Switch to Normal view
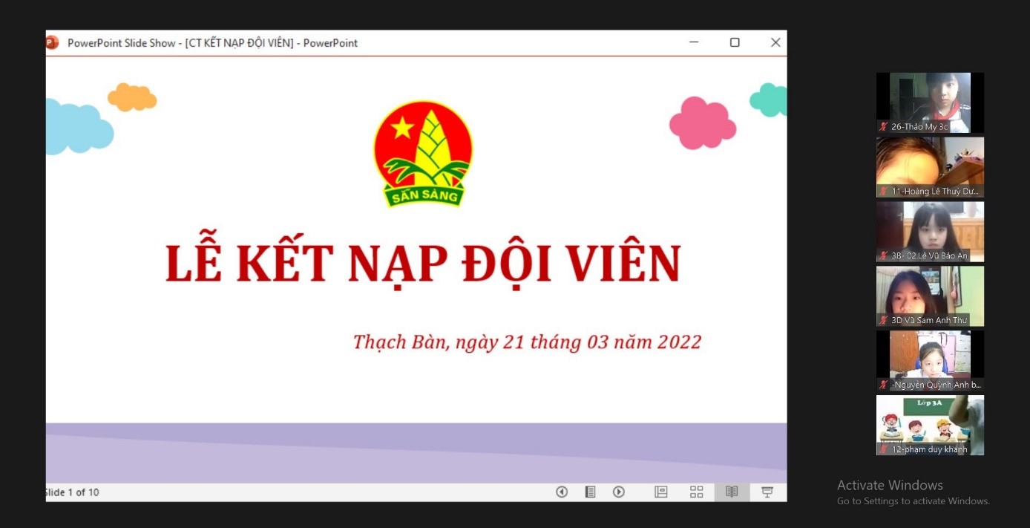 [660, 492]
